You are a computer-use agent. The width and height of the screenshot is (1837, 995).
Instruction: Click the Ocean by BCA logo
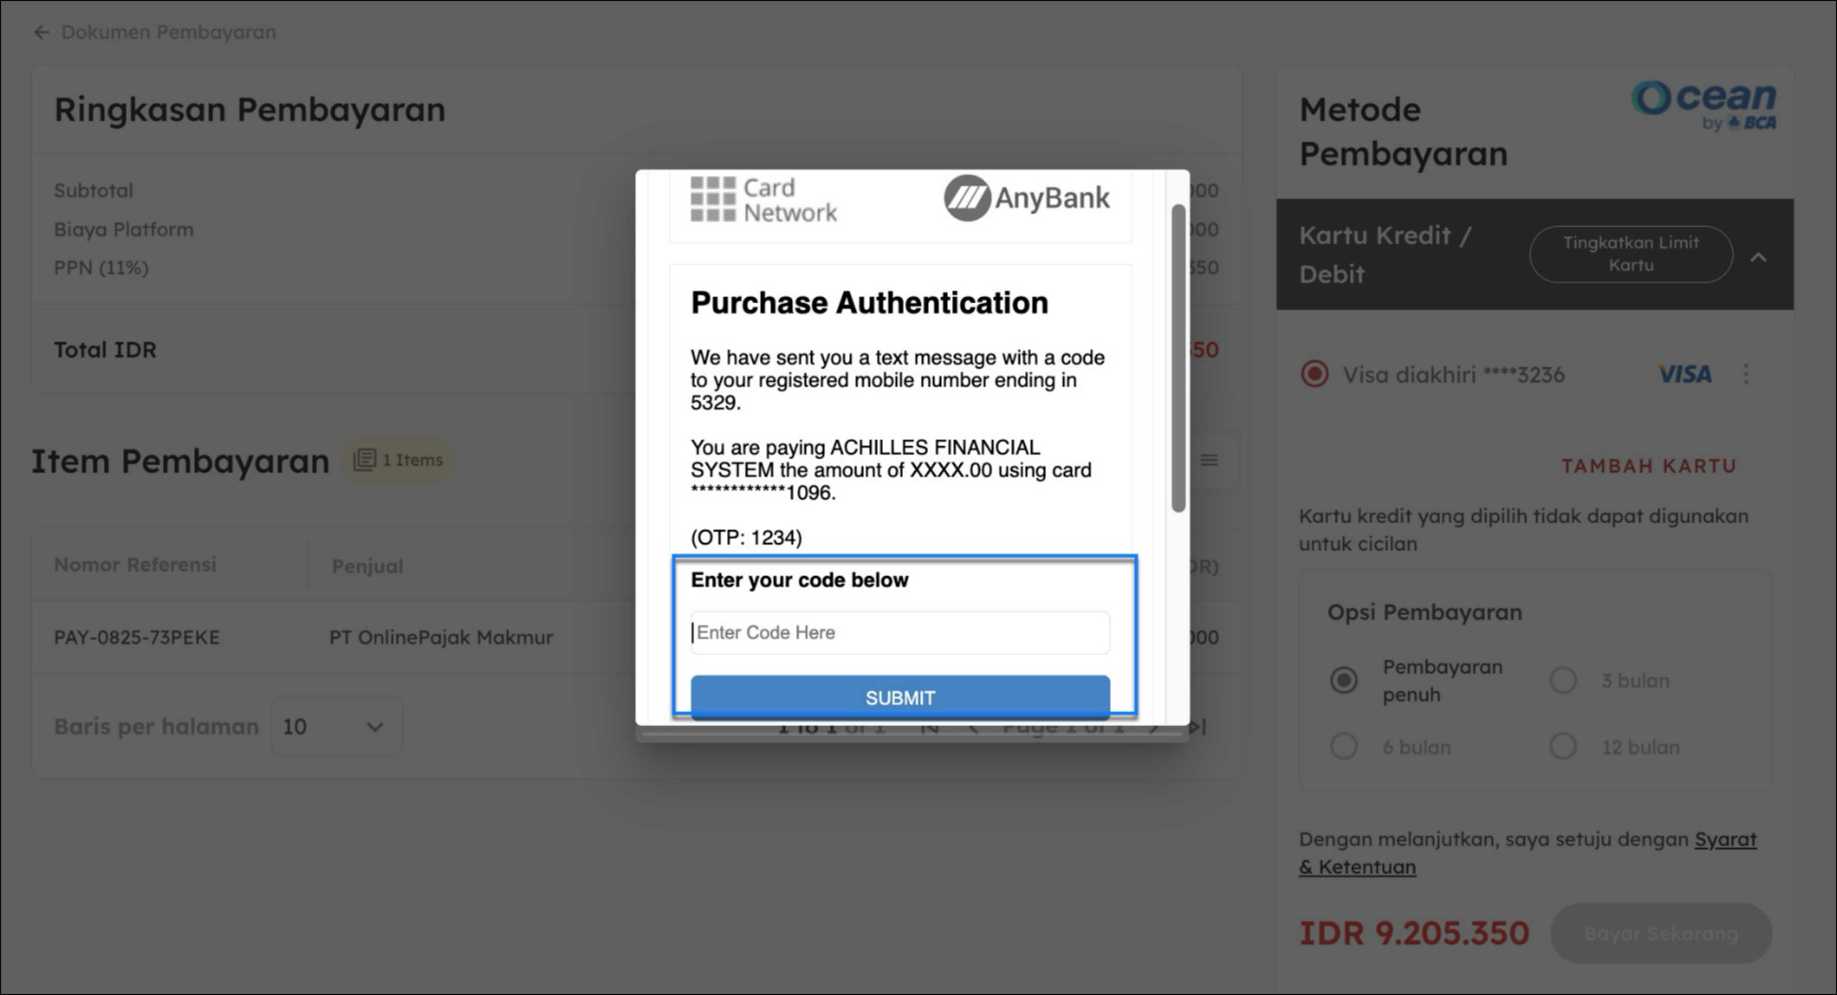click(1703, 106)
